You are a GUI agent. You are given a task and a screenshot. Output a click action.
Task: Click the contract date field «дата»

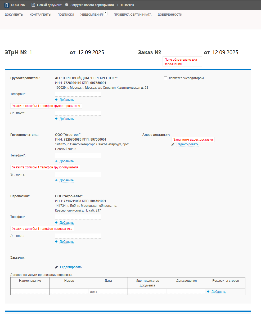pos(108,291)
